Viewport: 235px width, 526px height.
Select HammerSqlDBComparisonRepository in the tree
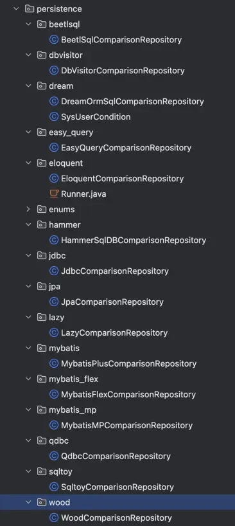click(x=134, y=240)
